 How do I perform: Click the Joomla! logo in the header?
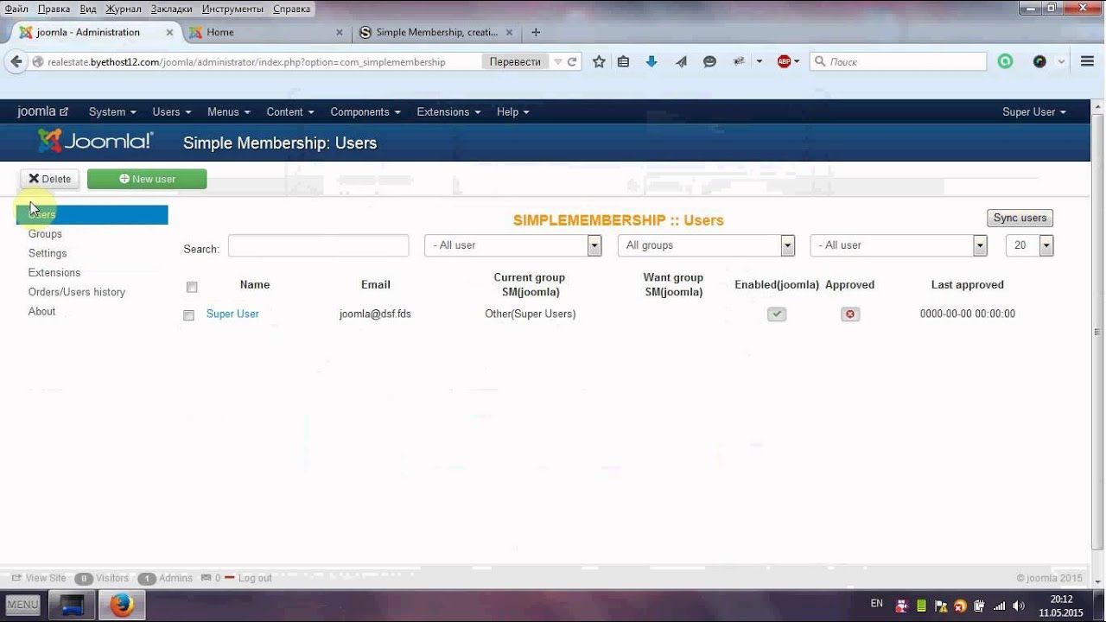click(x=96, y=141)
